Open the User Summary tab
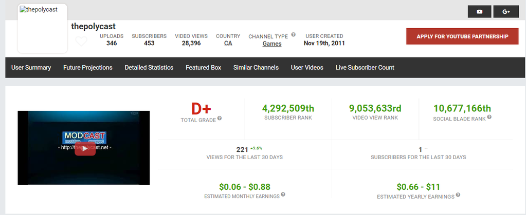The height and width of the screenshot is (215, 526). pos(31,68)
